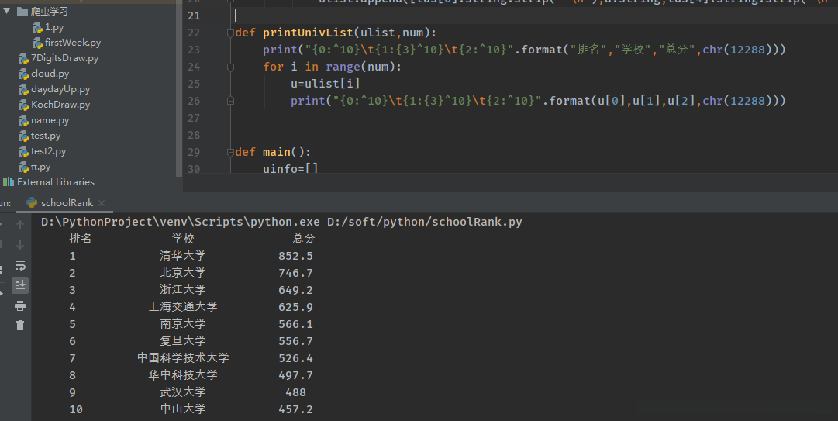Click Python file icon beside cloud.py
The height and width of the screenshot is (421, 838).
click(x=23, y=74)
